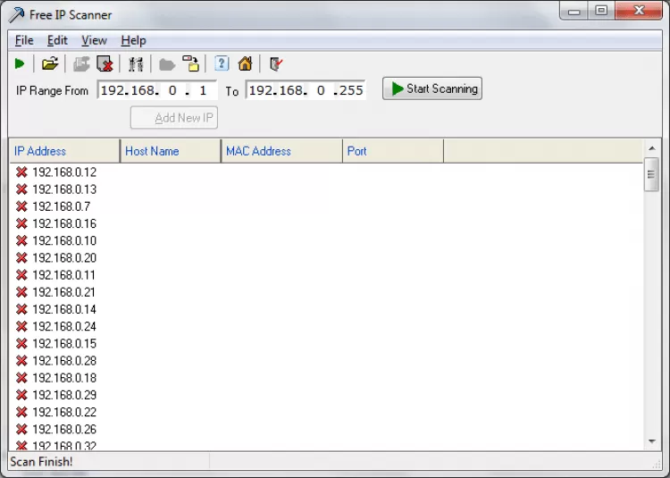Sort by the Host Name column header
The image size is (670, 478).
[x=171, y=151]
